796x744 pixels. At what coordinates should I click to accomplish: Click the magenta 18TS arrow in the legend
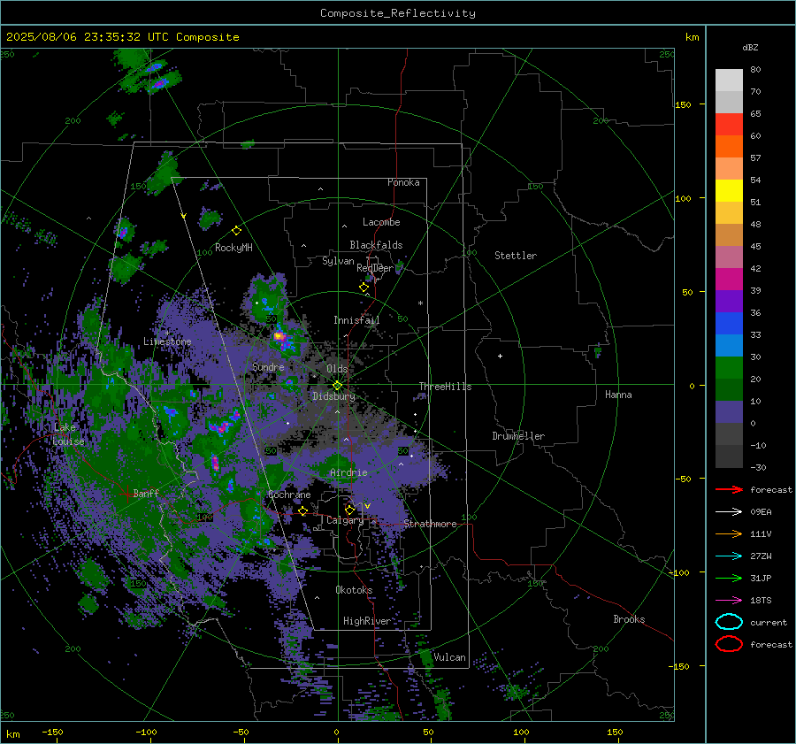[x=729, y=601]
